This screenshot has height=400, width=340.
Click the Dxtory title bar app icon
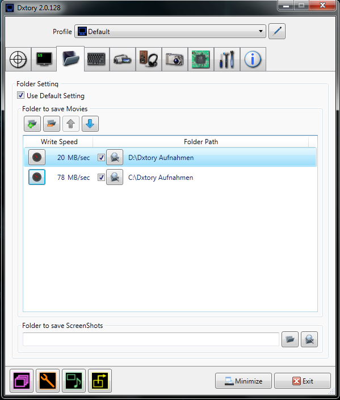click(10, 8)
